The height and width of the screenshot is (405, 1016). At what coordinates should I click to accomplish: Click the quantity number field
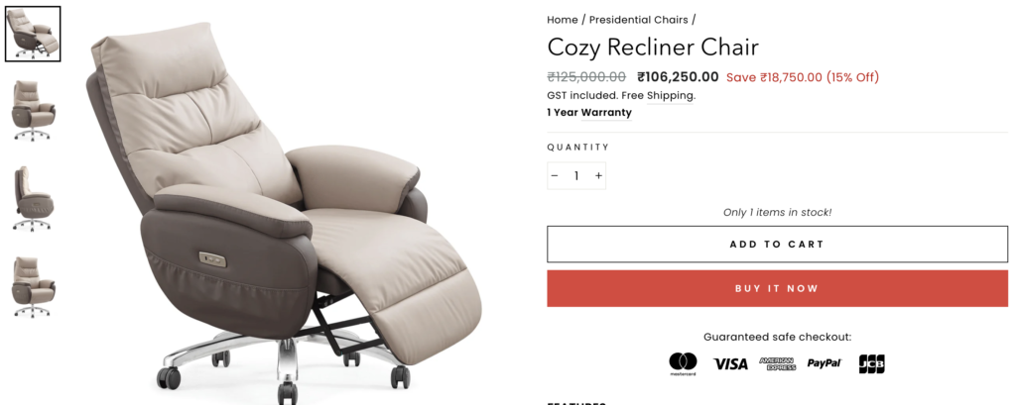pos(576,176)
